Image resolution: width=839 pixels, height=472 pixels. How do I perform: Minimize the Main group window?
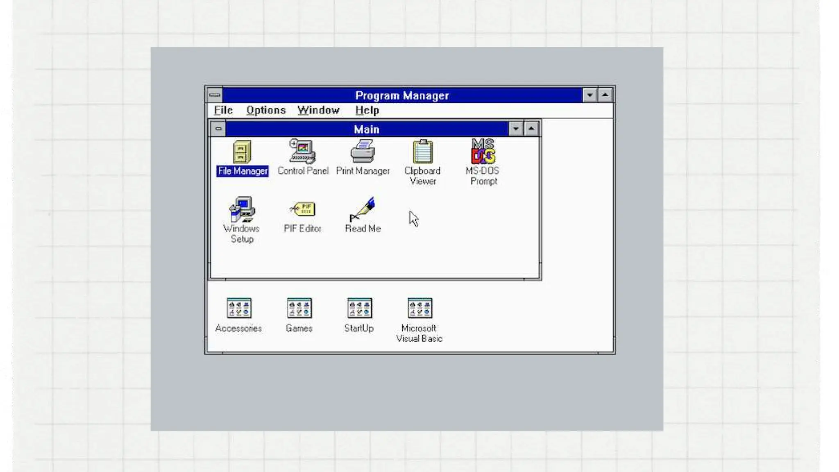(x=516, y=129)
